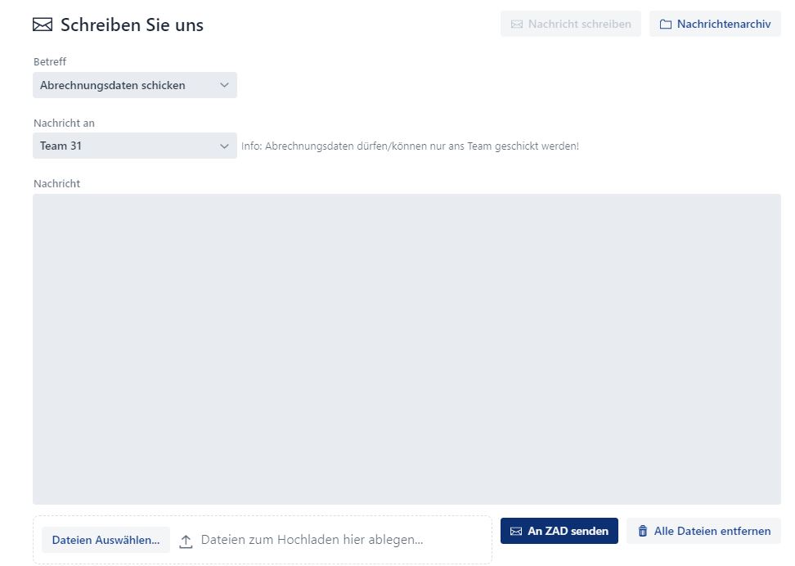Viewport: 795px width, 566px height.
Task: Open the Nachrichtenarchiv view
Action: pyautogui.click(x=715, y=25)
